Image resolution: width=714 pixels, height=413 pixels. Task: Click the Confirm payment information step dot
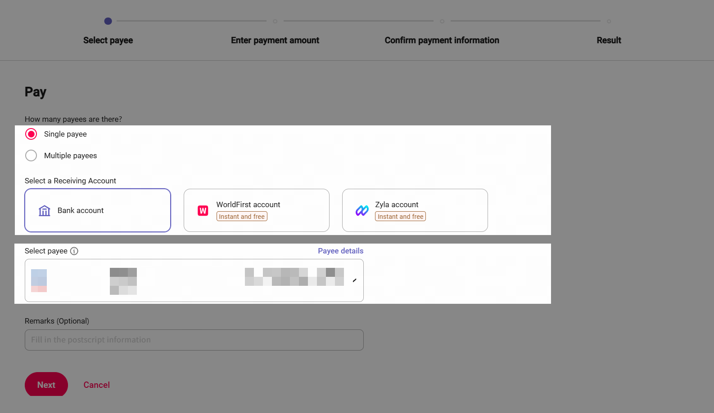click(442, 21)
